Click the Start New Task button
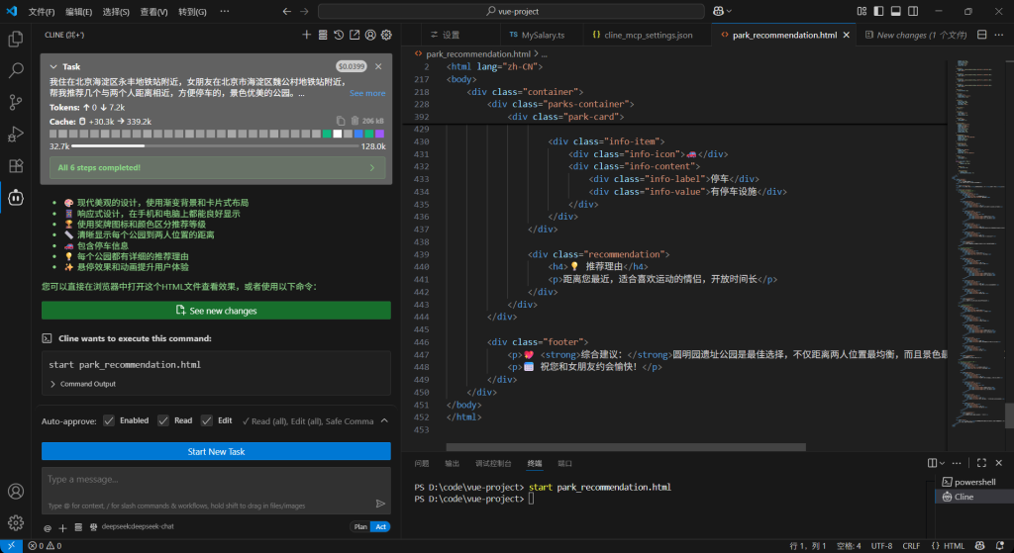This screenshot has height=553, width=1014. click(216, 451)
